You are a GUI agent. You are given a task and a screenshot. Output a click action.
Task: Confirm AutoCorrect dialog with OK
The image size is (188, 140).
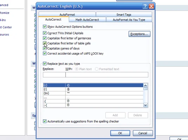click(x=120, y=133)
